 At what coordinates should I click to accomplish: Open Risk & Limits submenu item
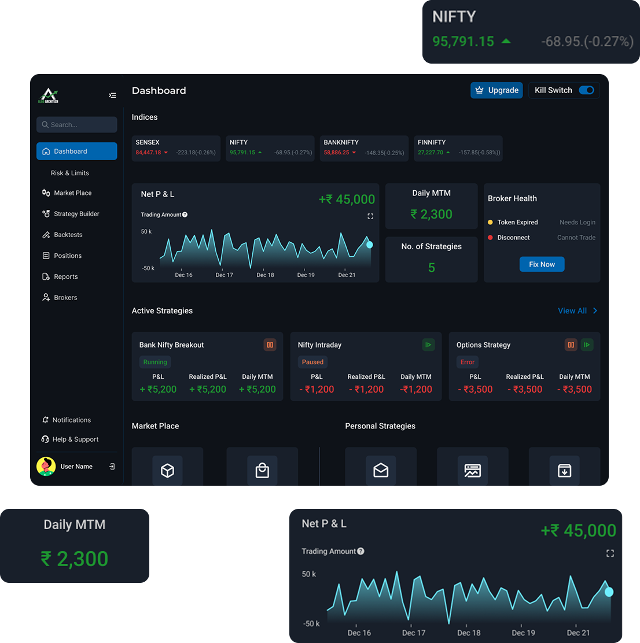click(x=70, y=173)
